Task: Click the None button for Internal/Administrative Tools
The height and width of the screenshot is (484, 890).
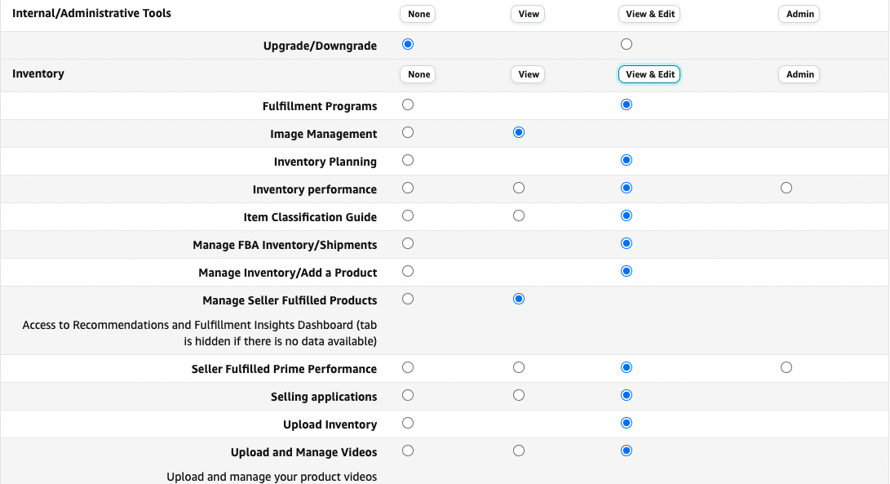Action: 417,14
